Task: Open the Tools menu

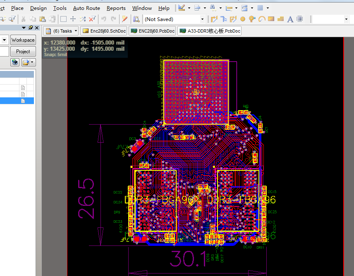Action: click(60, 8)
